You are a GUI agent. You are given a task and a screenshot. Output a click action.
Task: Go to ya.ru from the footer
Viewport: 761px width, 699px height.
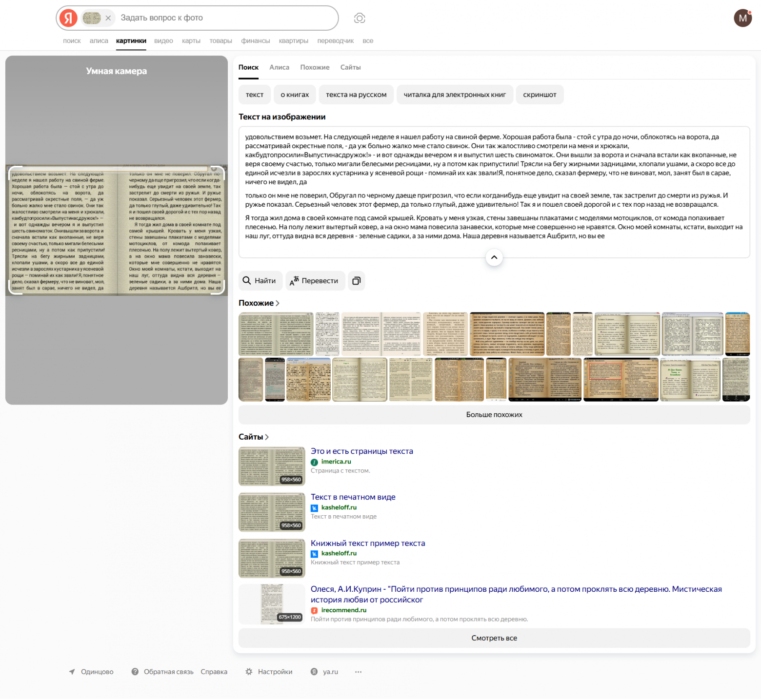pyautogui.click(x=324, y=672)
